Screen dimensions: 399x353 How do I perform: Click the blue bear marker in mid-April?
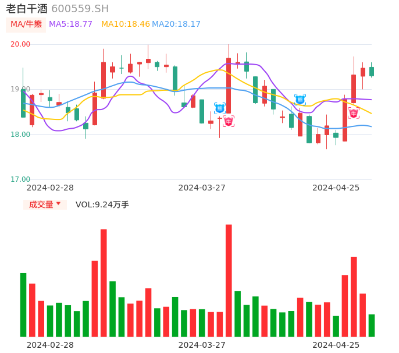(300, 100)
